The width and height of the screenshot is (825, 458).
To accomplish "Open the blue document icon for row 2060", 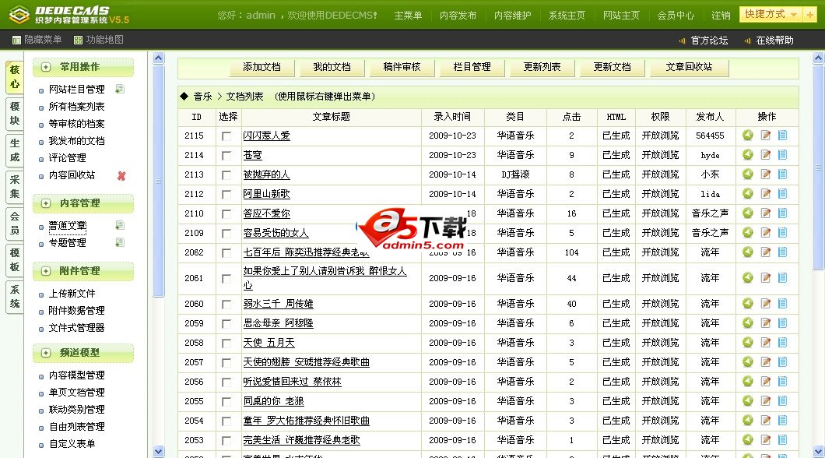I will pos(782,304).
